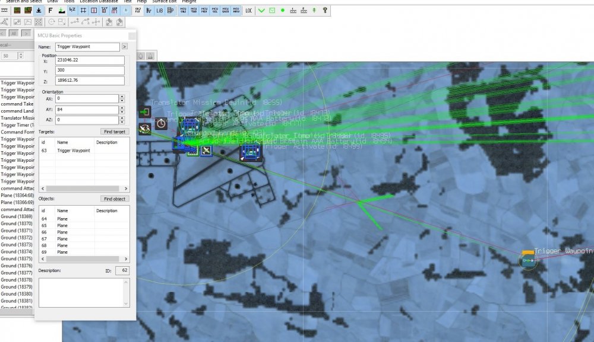Screen dimensions: 594x342
Task: Click the Find target button
Action: pyautogui.click(x=115, y=132)
